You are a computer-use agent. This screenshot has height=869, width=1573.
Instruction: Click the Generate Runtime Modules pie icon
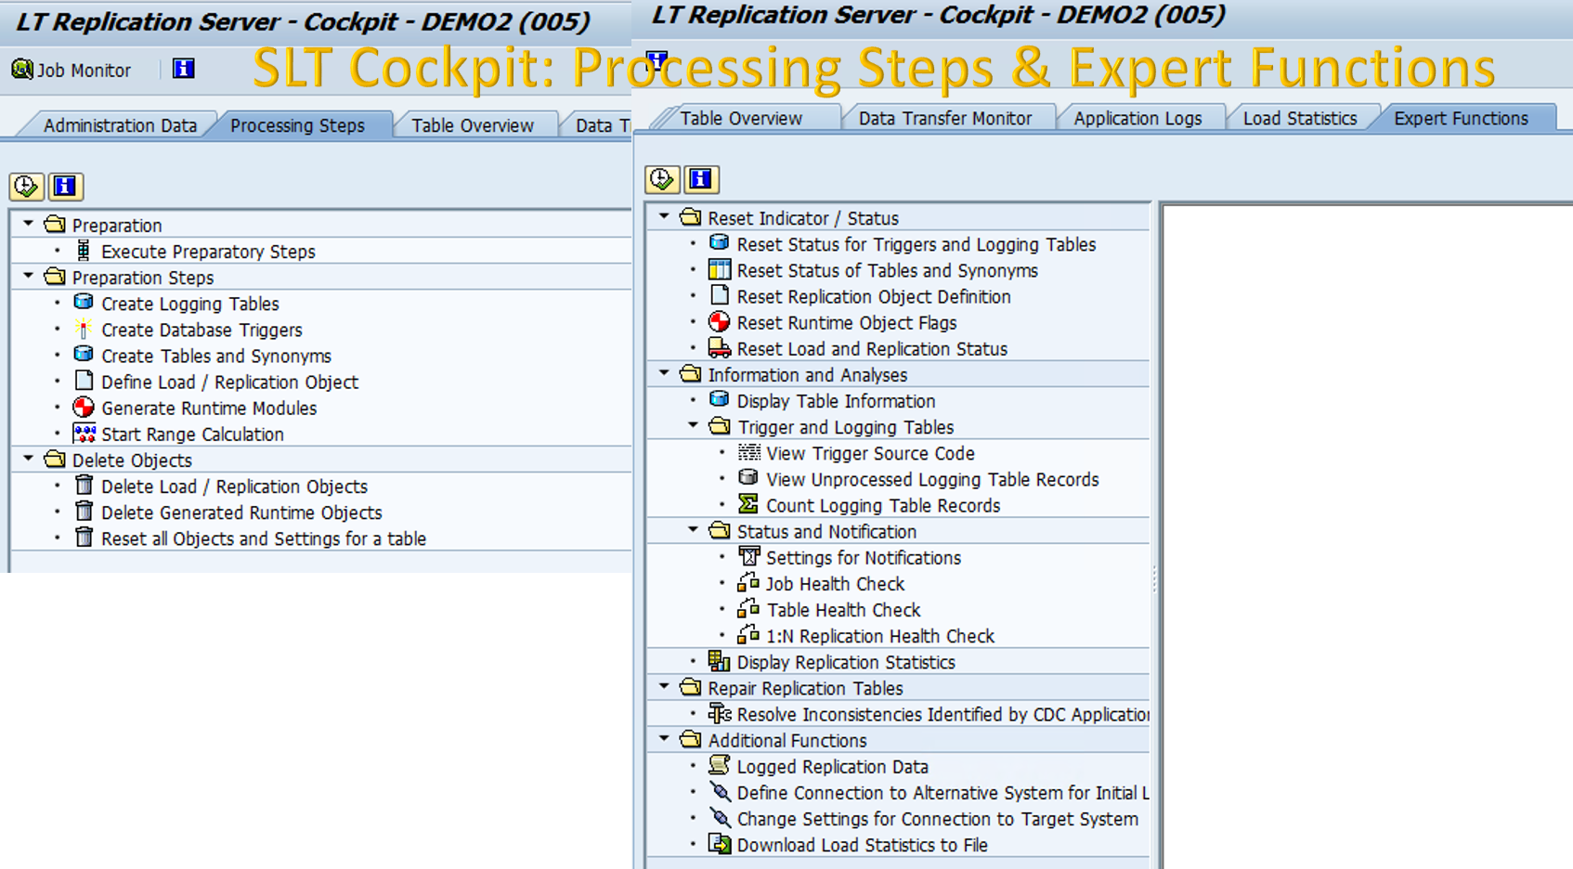84,408
